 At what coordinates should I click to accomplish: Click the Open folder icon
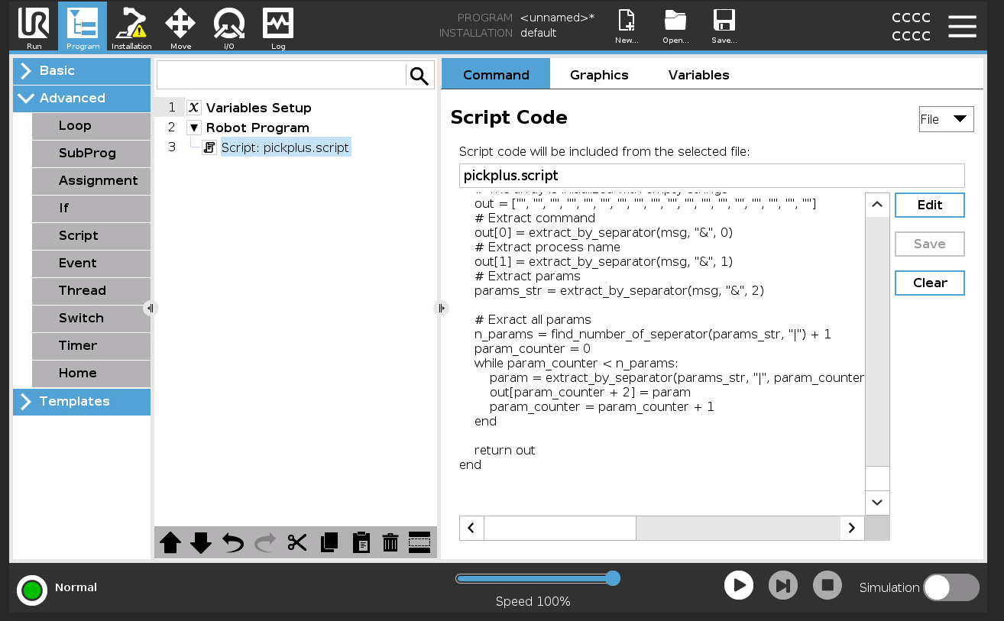coord(675,27)
